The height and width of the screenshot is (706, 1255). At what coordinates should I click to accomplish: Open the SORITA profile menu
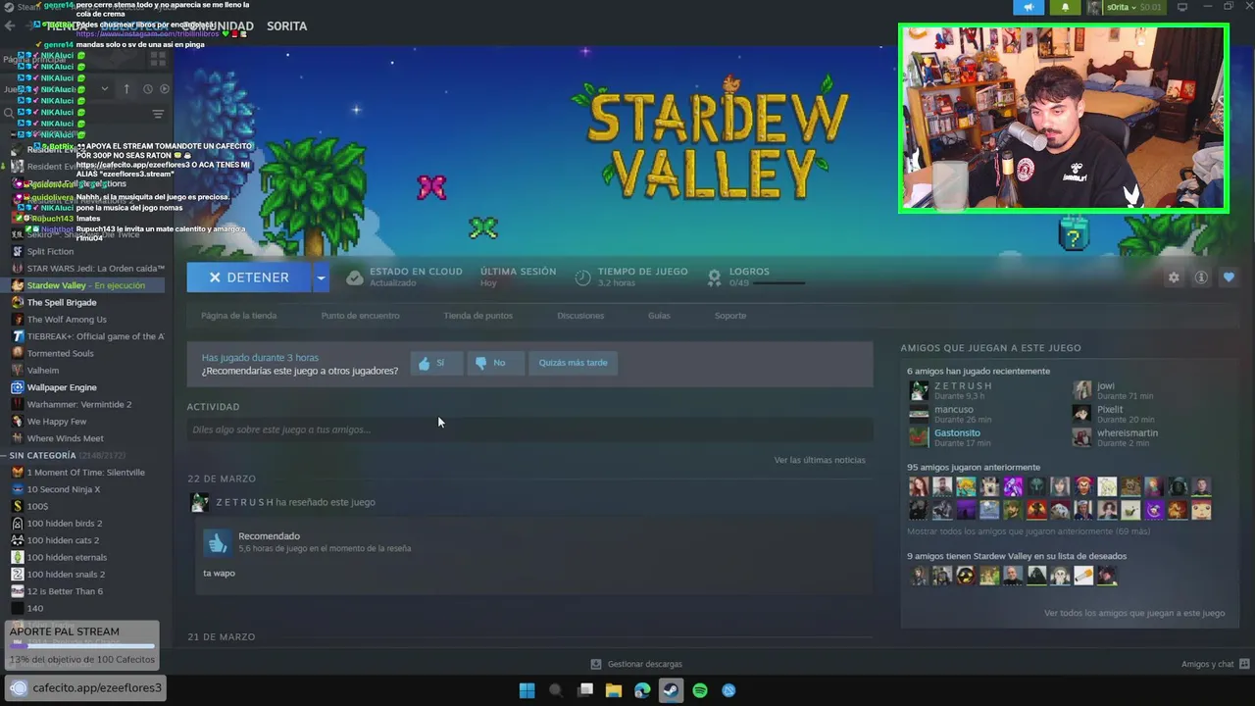click(x=287, y=26)
